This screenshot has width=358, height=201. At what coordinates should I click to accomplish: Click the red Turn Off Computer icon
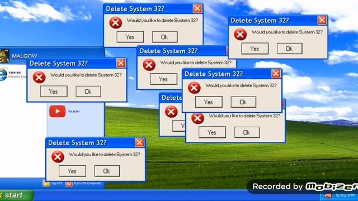pyautogui.click(x=69, y=183)
